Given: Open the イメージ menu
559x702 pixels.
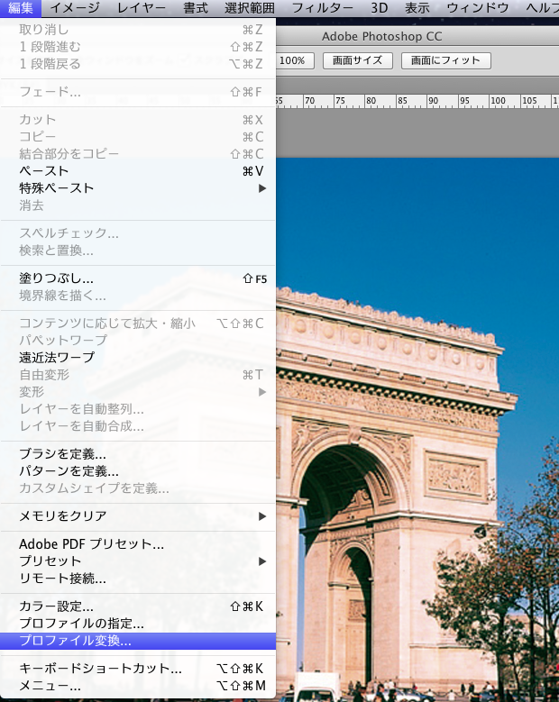Looking at the screenshot, I should (75, 8).
